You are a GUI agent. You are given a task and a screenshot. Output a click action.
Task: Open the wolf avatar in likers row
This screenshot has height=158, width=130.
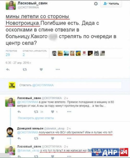pyautogui.click(x=96, y=53)
